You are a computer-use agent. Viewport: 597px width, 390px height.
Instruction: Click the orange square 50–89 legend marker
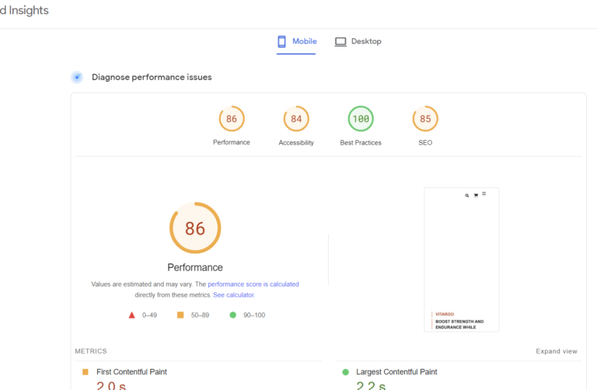pos(180,315)
